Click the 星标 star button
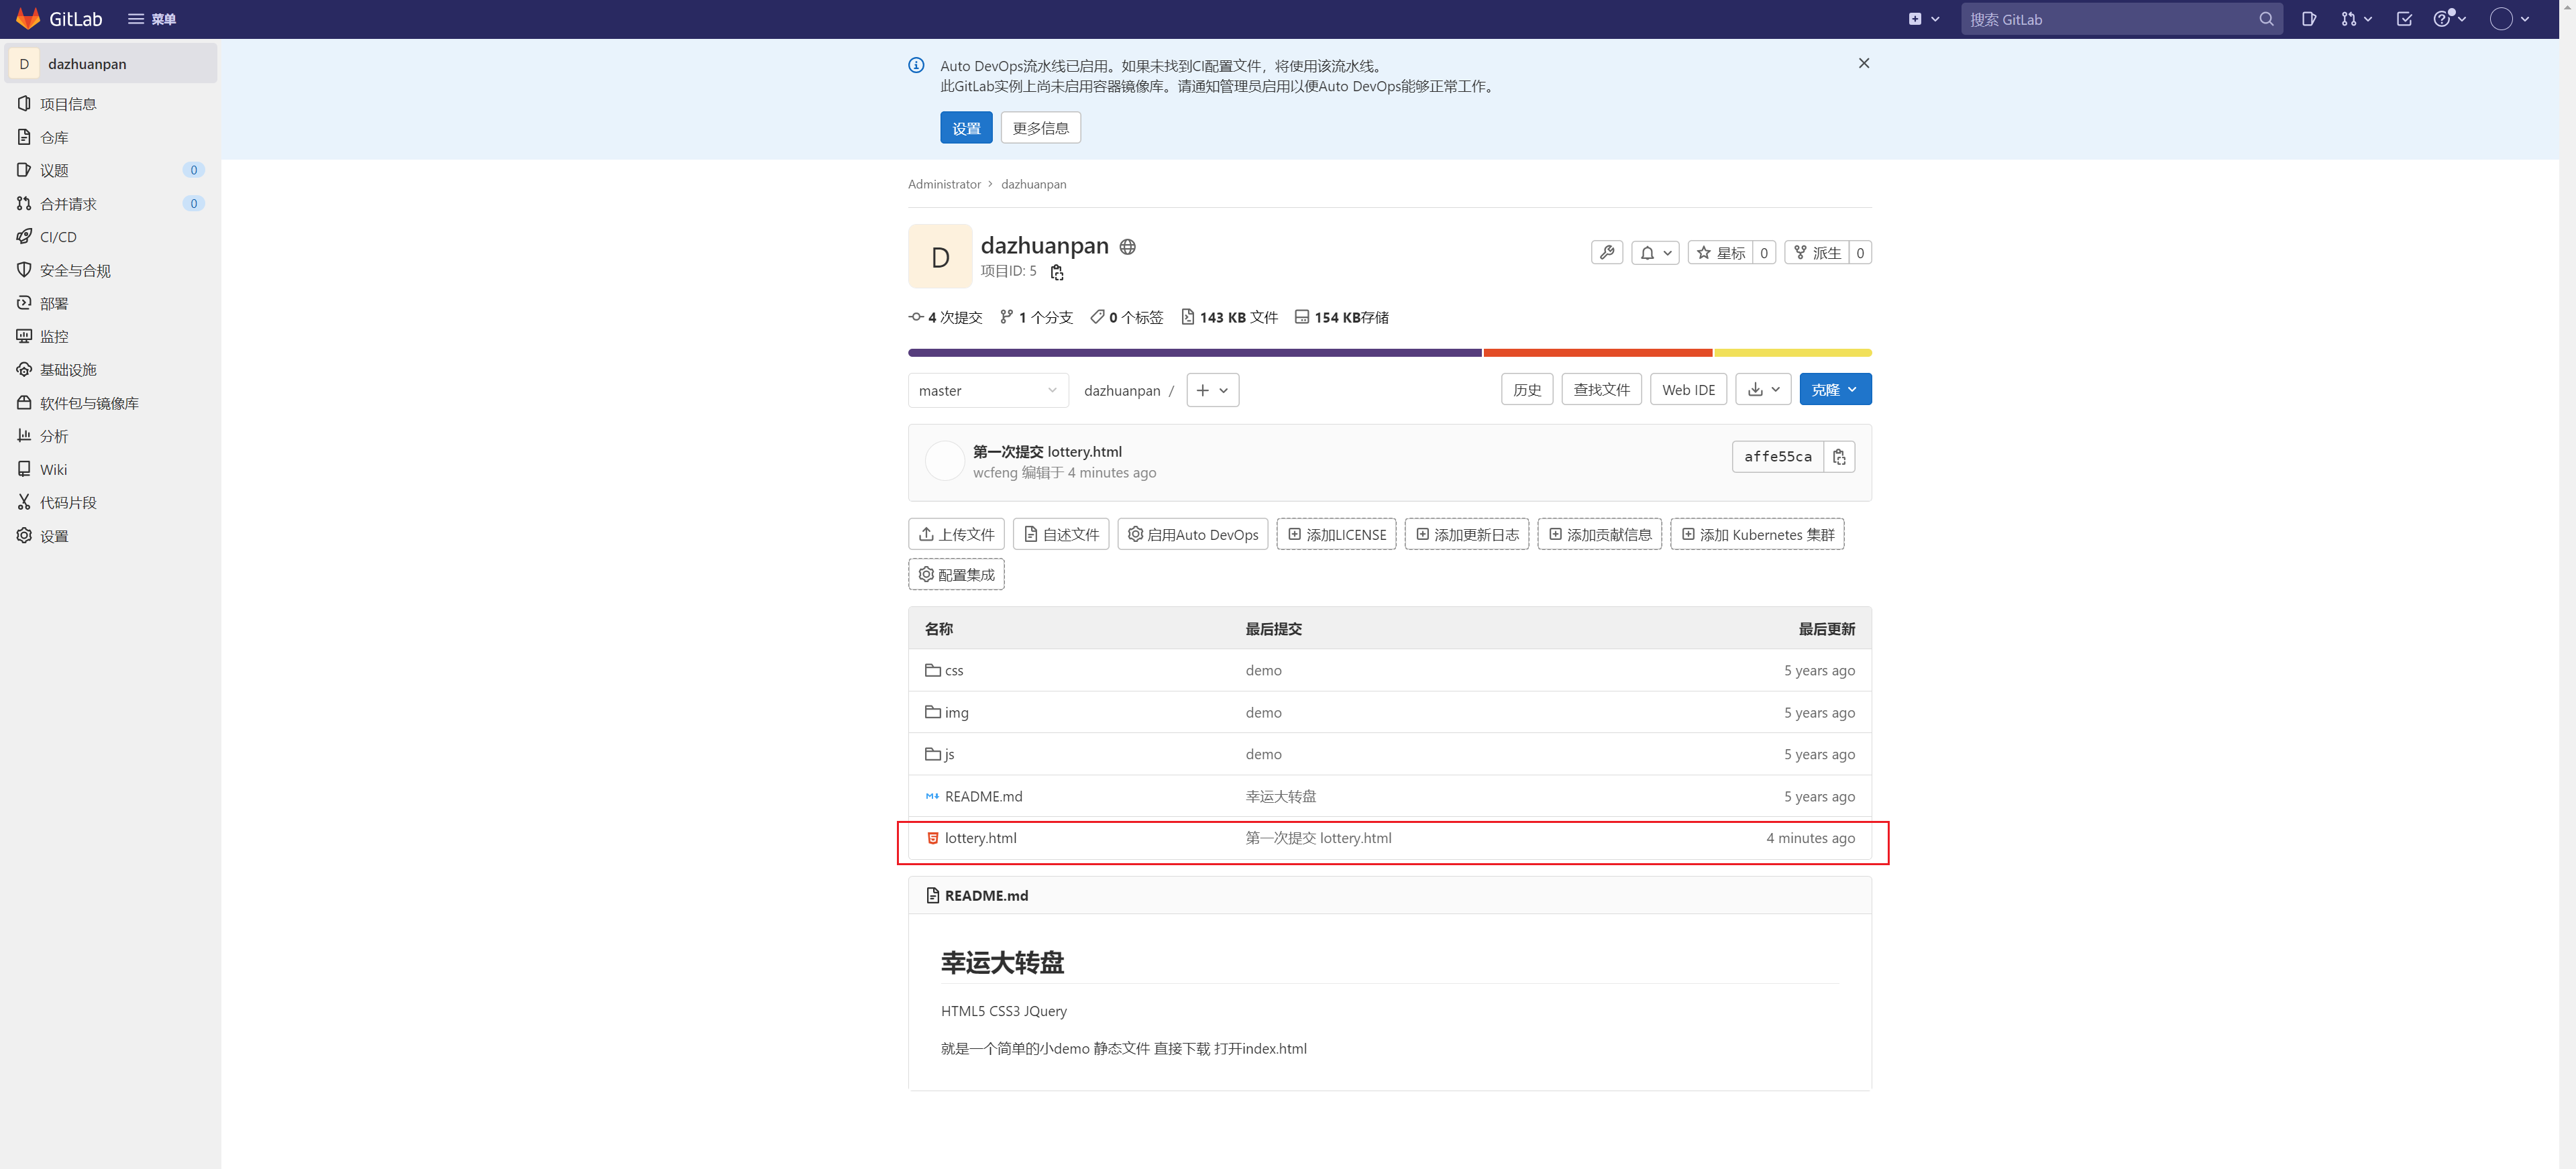This screenshot has width=2576, height=1169. click(1720, 253)
